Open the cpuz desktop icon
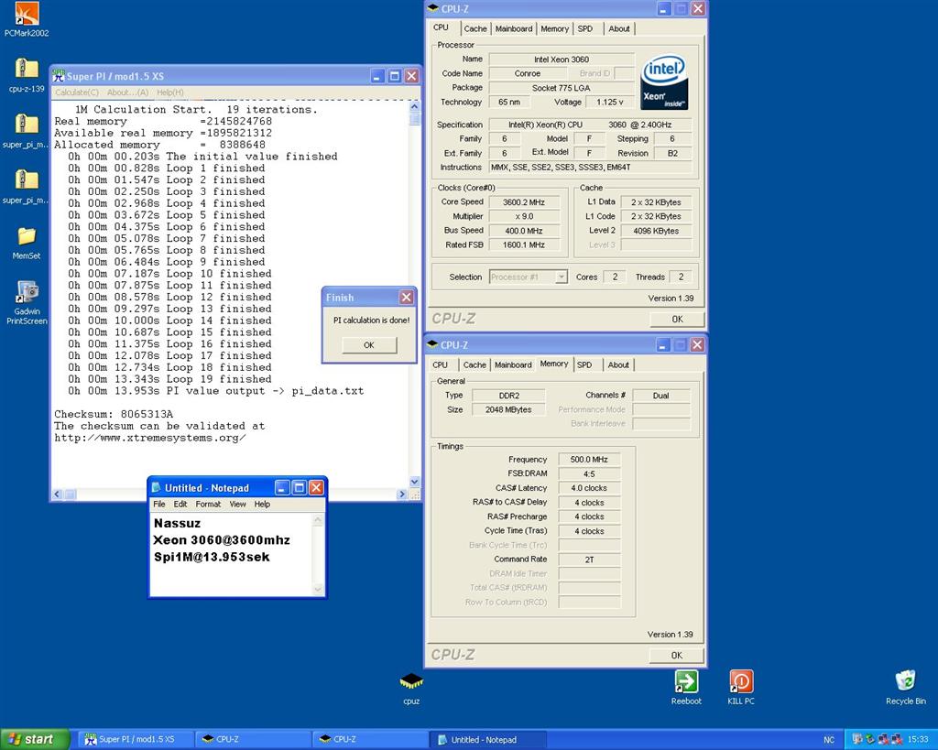 (411, 689)
